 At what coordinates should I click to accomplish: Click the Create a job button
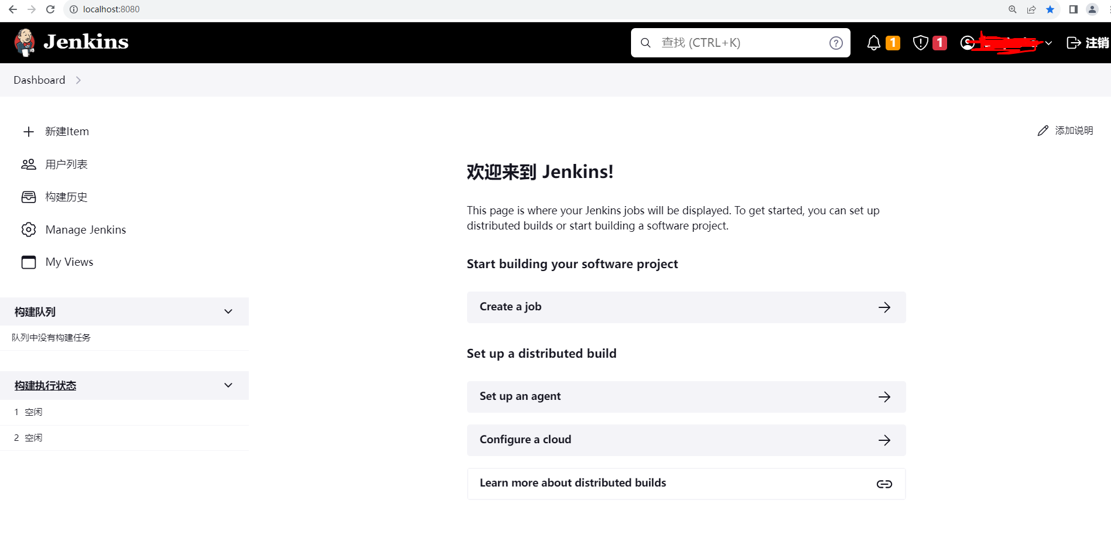click(686, 307)
